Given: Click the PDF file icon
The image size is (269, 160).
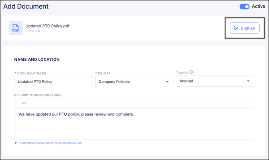Looking at the screenshot, I should coord(16,28).
